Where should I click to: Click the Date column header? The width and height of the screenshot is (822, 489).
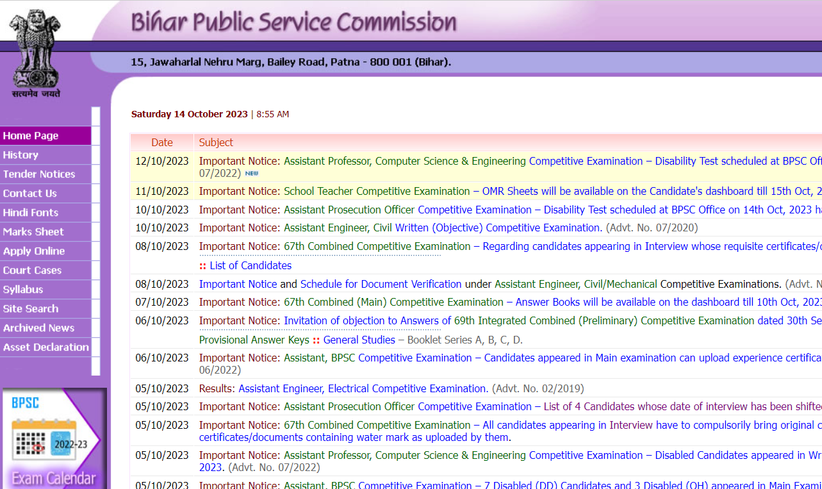tap(162, 142)
